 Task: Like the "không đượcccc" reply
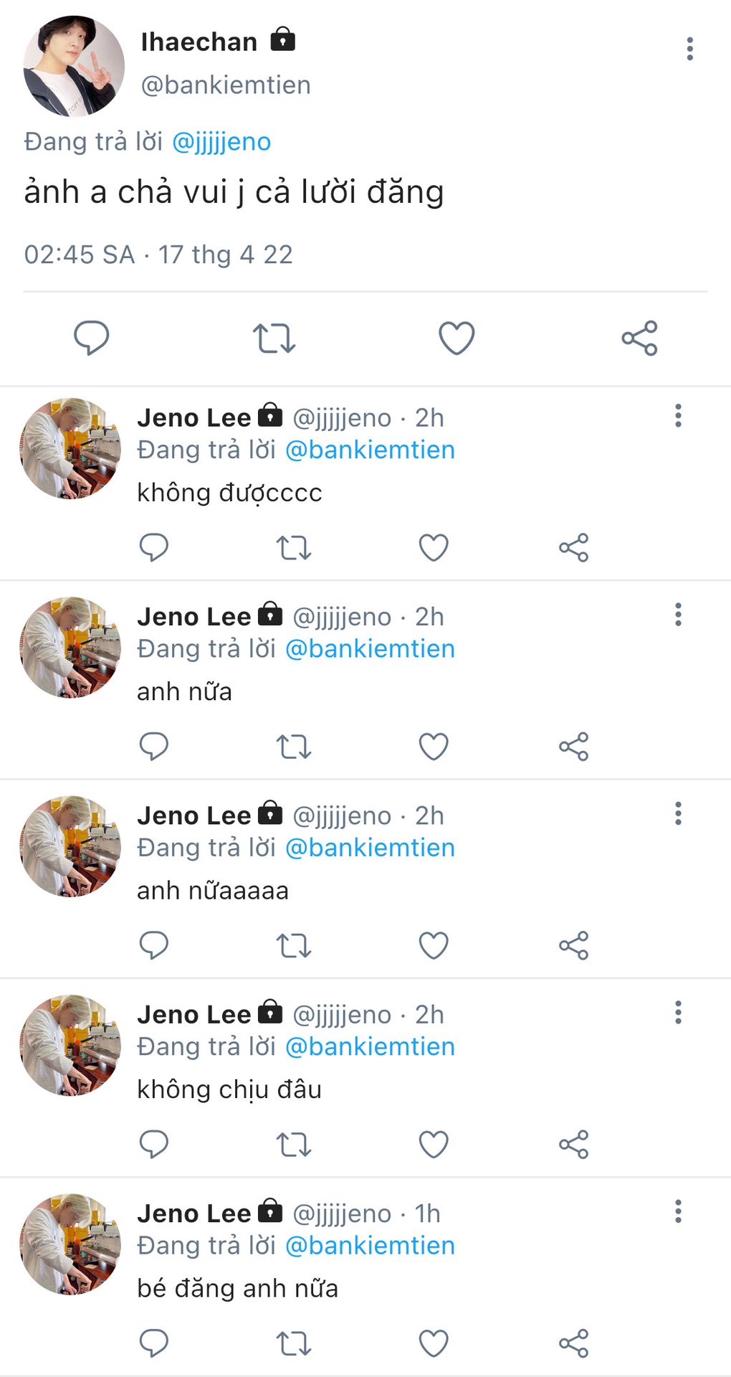pyautogui.click(x=434, y=548)
